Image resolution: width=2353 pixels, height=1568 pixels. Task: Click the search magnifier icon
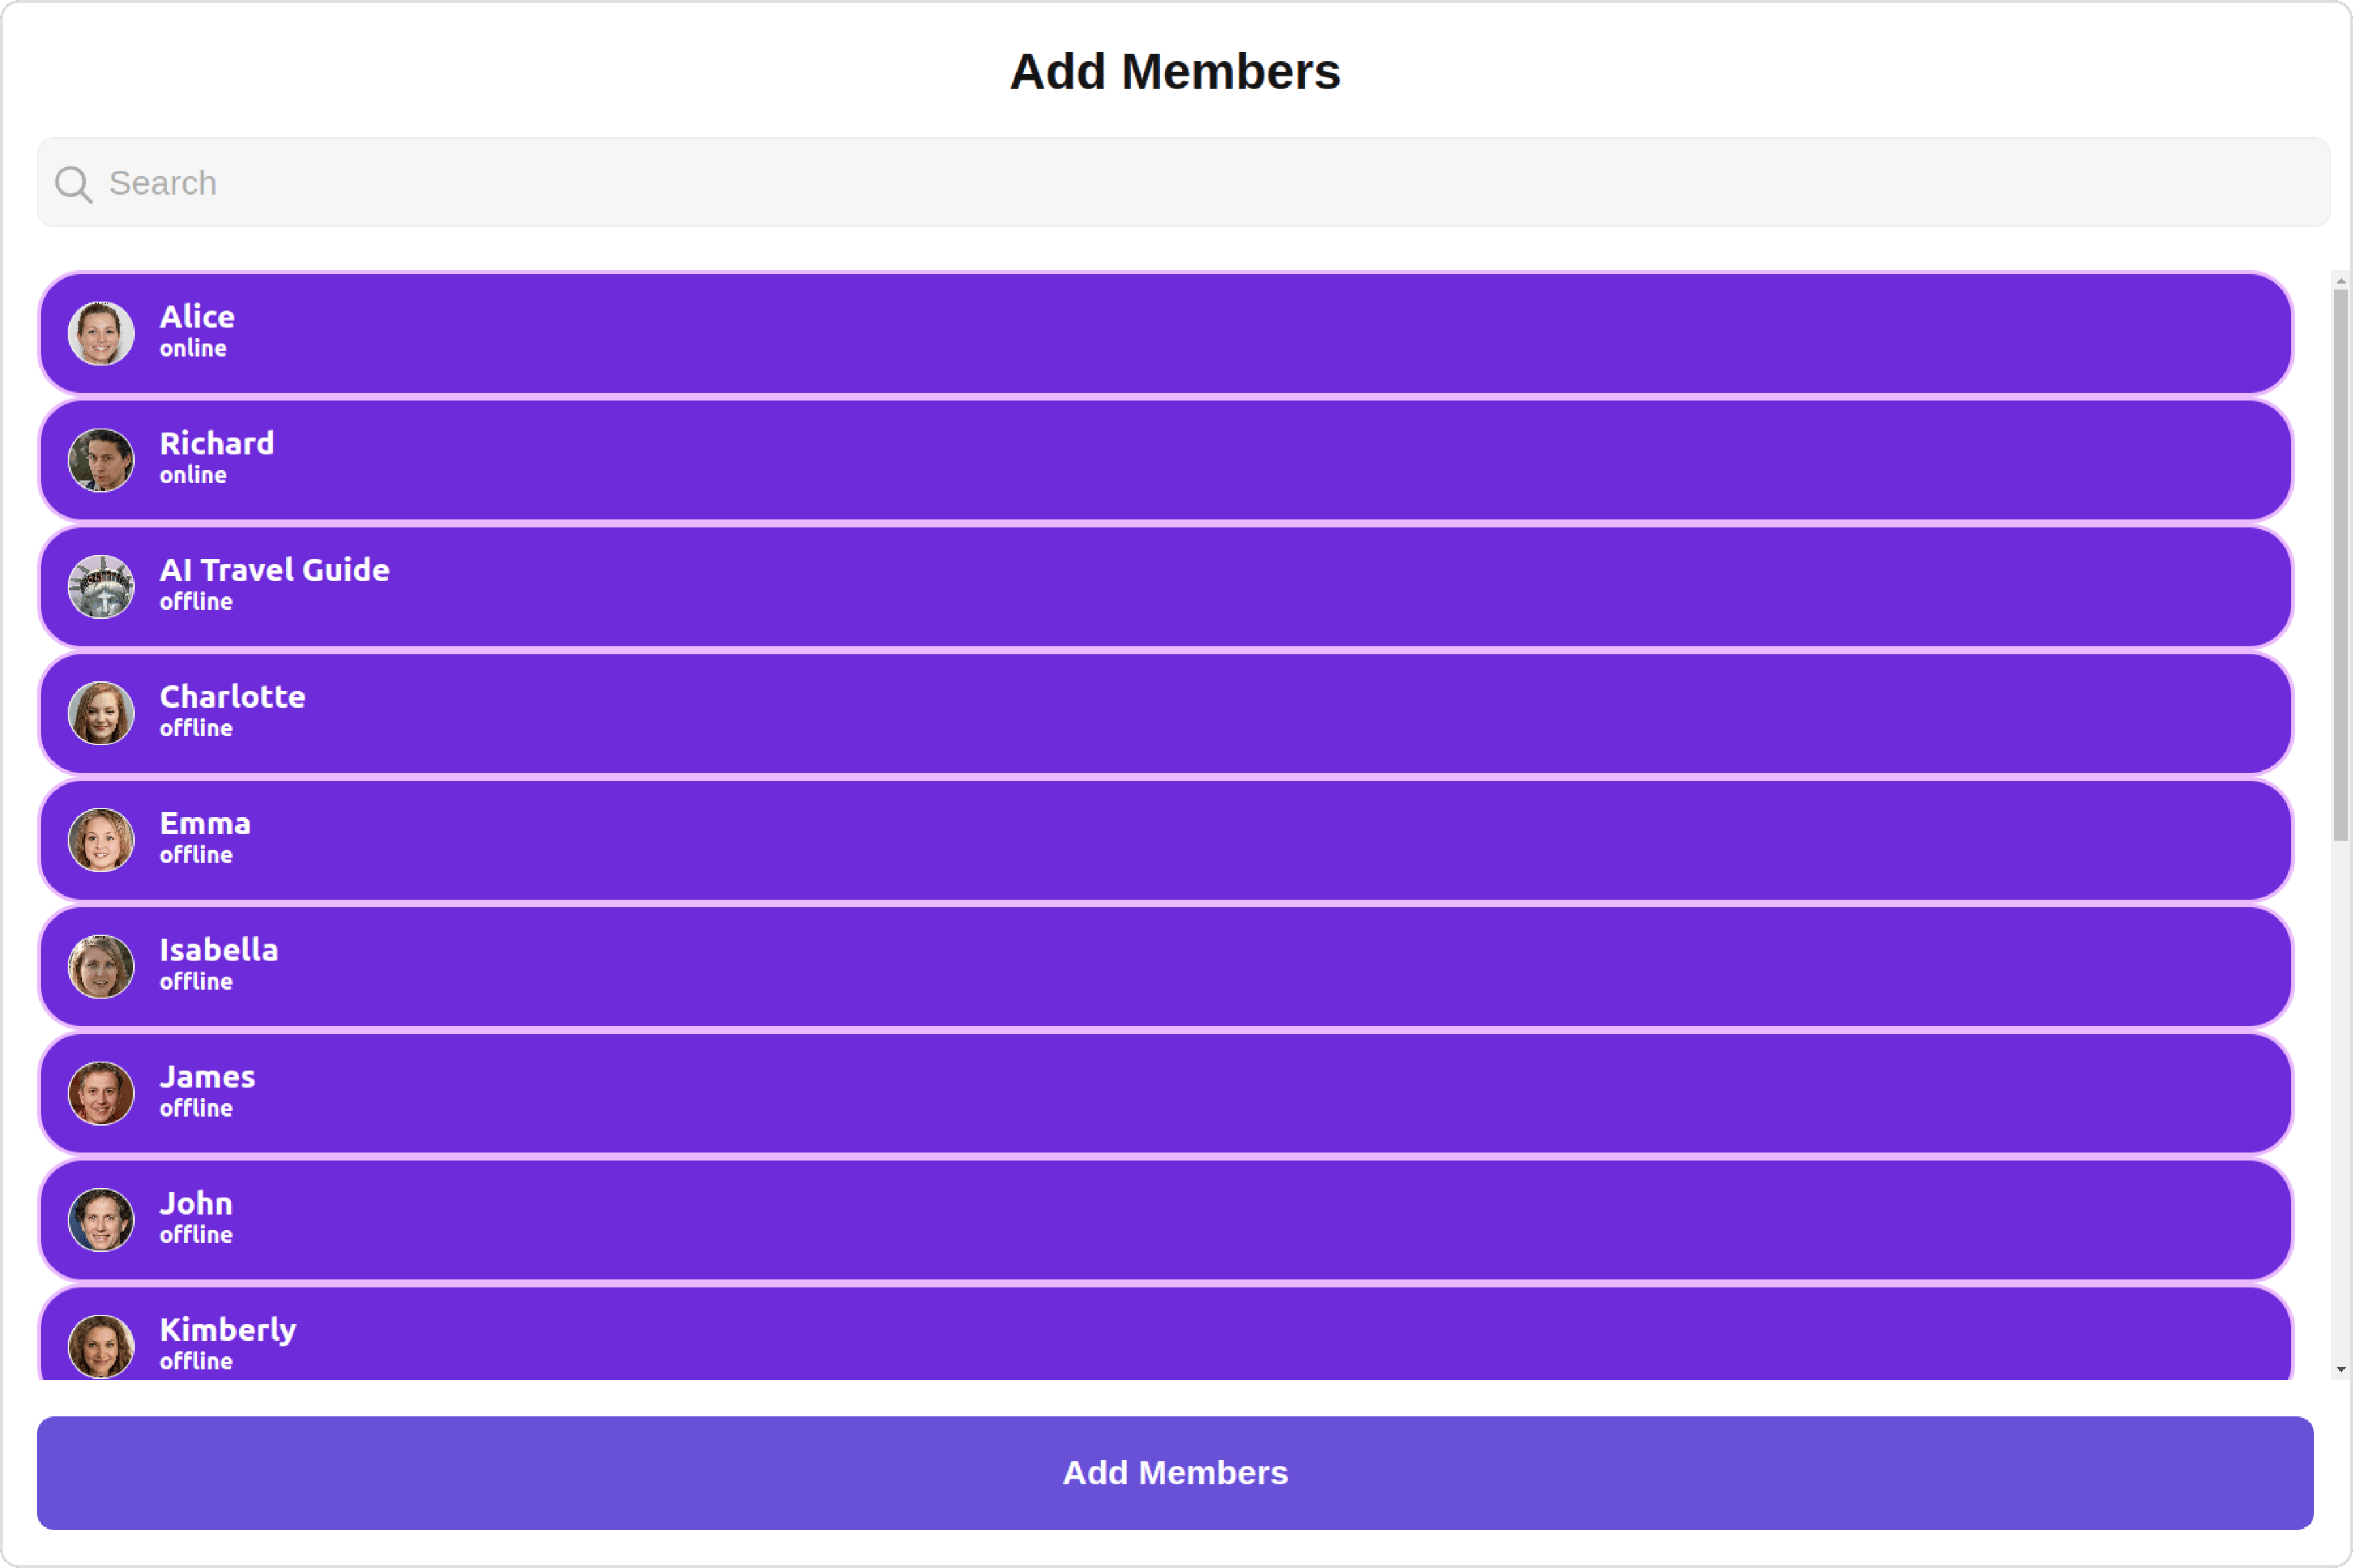[74, 184]
